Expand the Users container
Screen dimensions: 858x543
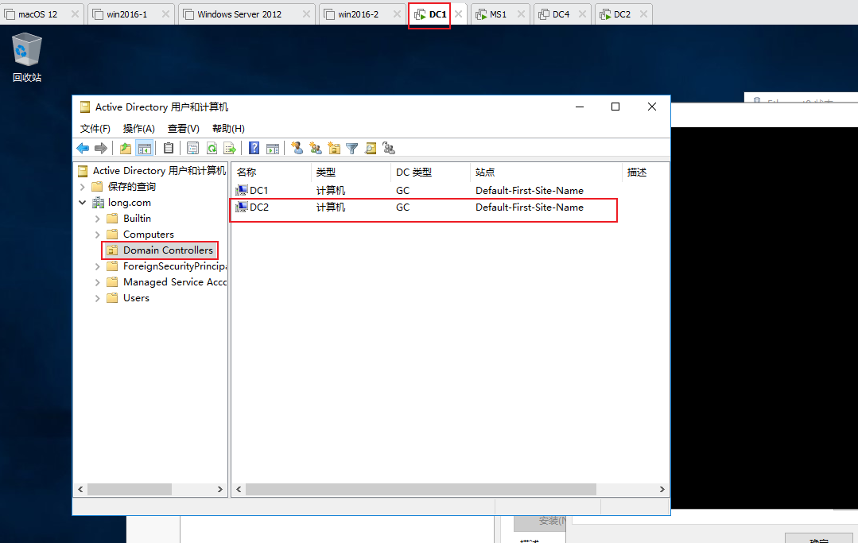point(97,298)
